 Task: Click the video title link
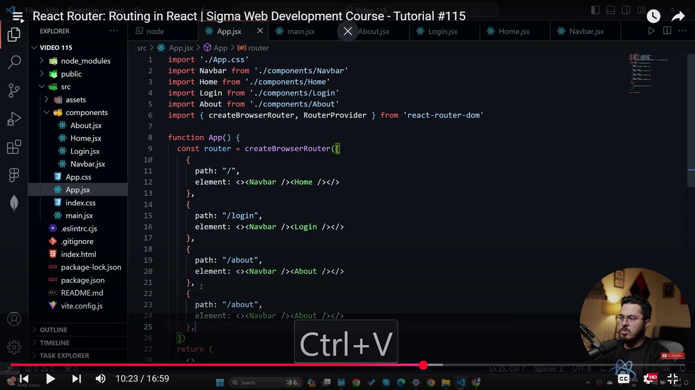(x=249, y=16)
